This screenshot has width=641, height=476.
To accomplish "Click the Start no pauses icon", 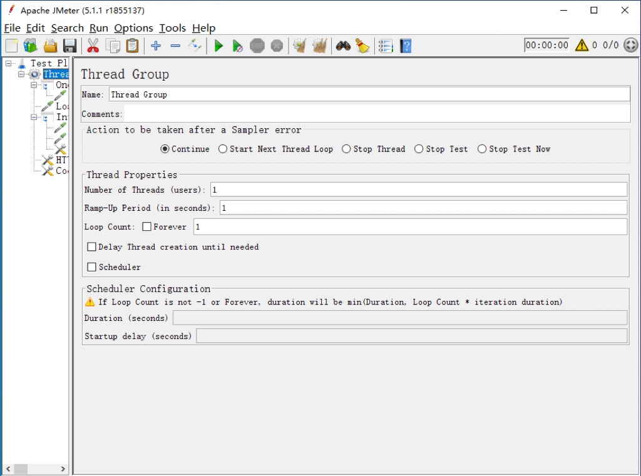I will point(237,46).
